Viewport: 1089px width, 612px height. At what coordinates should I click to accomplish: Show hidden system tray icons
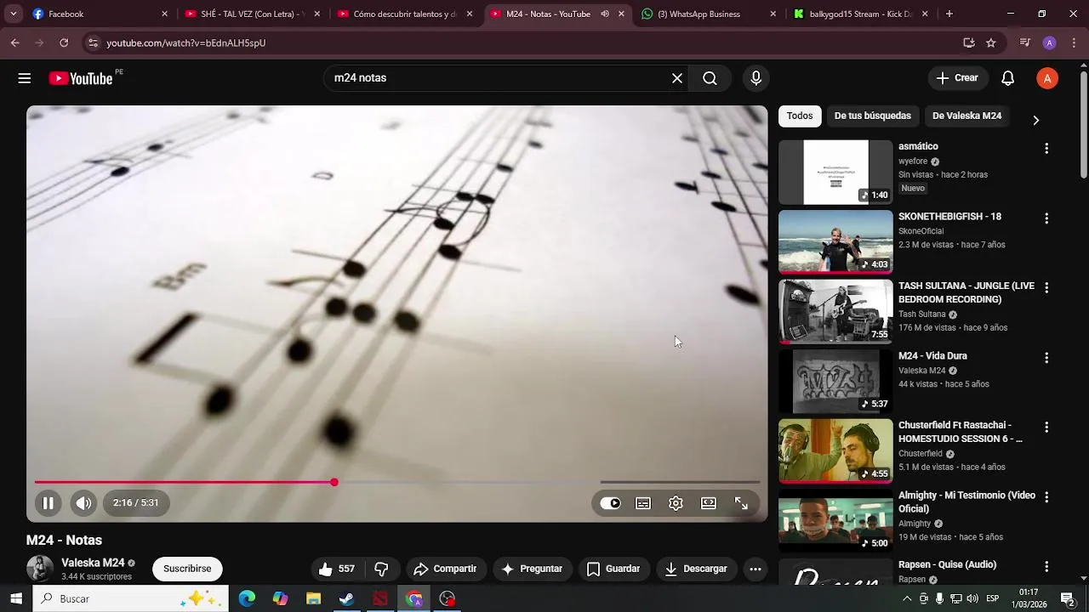coord(907,598)
